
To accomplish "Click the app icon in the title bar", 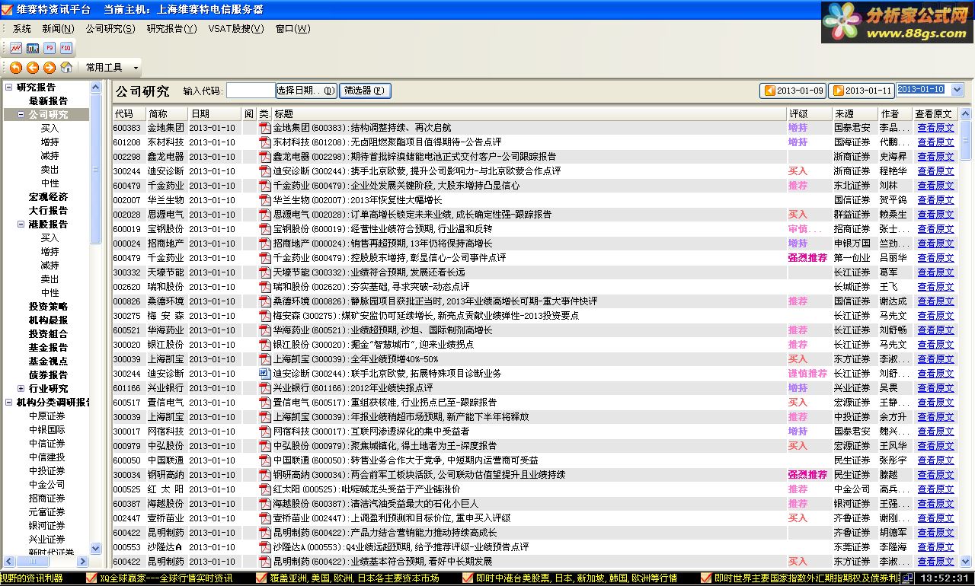I will coord(8,8).
